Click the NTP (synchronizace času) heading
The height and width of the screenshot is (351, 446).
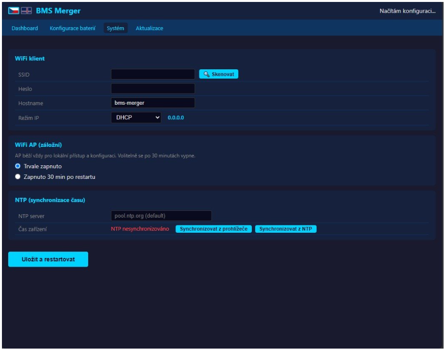click(50, 200)
